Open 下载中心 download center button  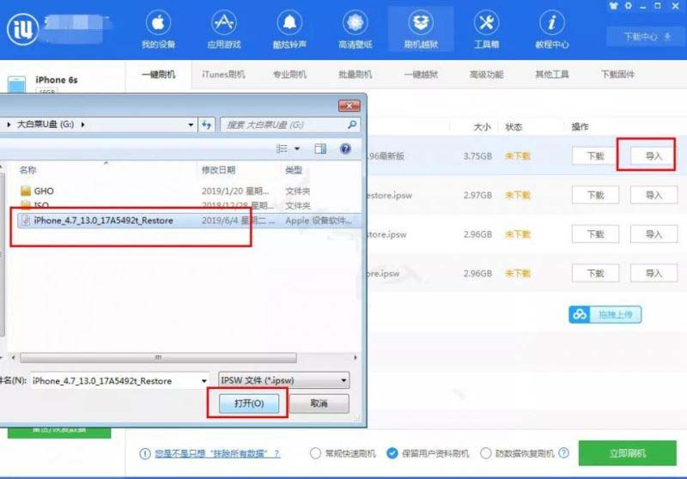647,36
